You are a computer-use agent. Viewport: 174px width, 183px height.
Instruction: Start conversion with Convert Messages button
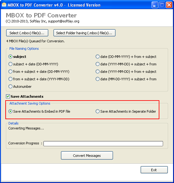click(87, 156)
